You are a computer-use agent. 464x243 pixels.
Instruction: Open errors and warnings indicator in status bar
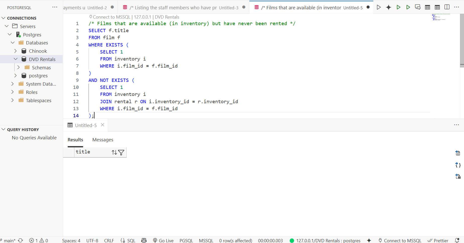tap(38, 240)
